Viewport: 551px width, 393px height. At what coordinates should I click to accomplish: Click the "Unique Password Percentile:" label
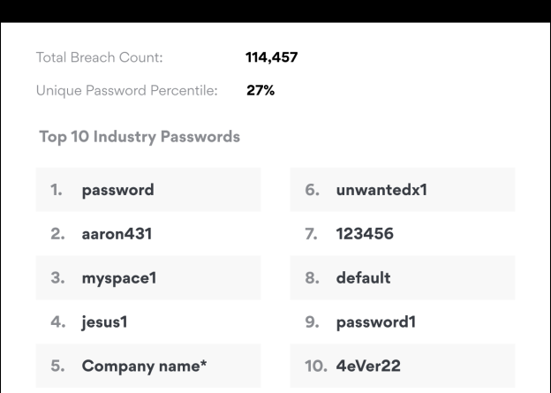(x=126, y=90)
